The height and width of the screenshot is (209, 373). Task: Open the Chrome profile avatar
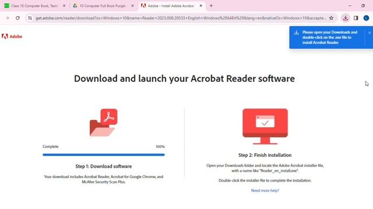(366, 18)
